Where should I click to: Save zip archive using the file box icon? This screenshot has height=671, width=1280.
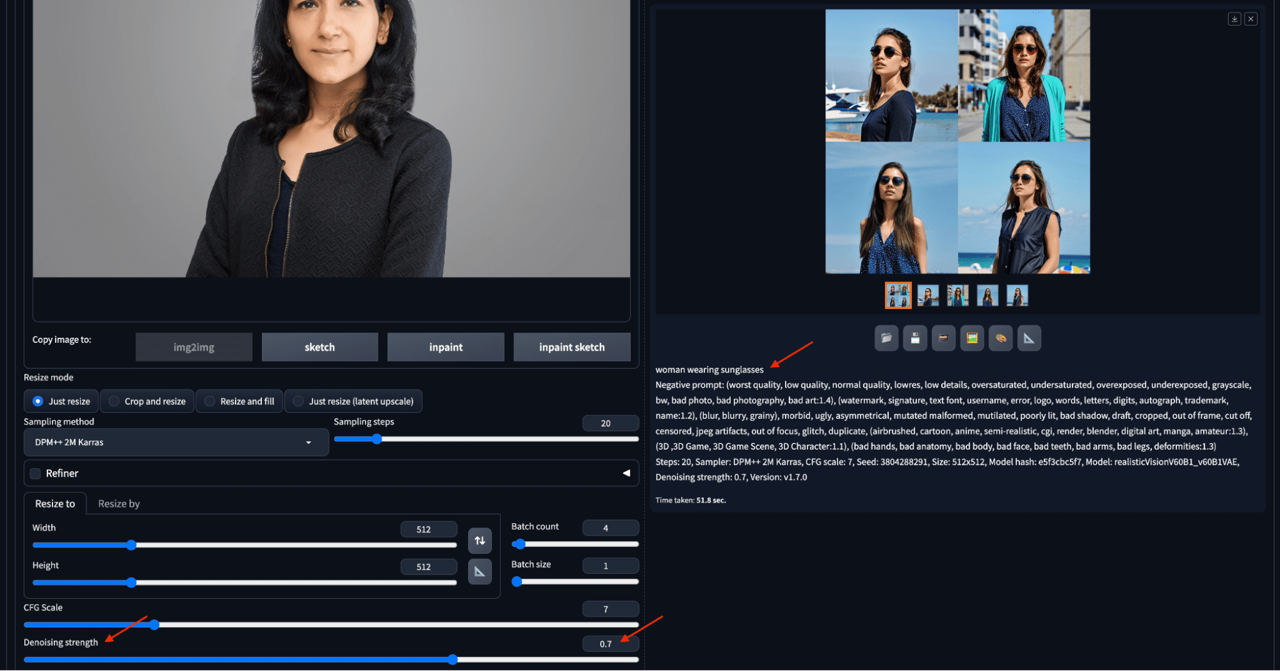943,338
